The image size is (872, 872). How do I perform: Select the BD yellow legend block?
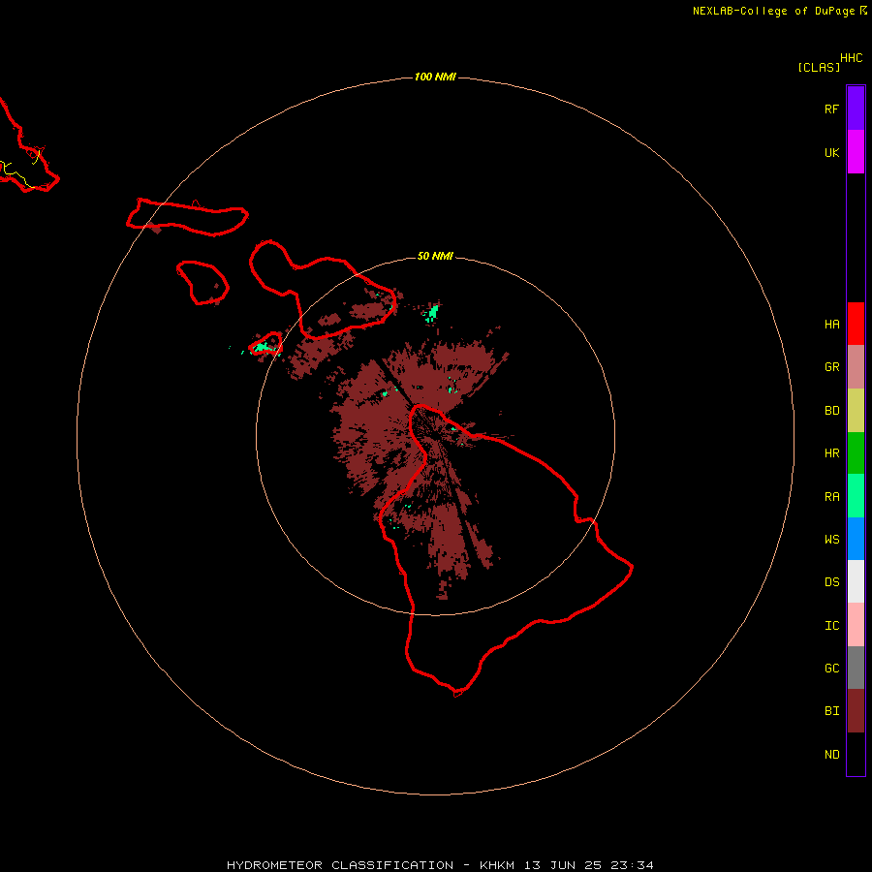coord(856,410)
